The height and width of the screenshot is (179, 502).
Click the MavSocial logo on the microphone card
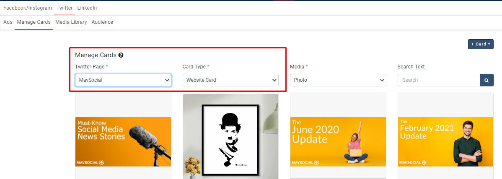pos(90,162)
